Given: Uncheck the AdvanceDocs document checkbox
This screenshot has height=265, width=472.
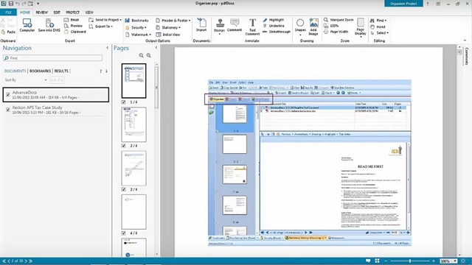Looking at the screenshot, I should [x=8, y=95].
